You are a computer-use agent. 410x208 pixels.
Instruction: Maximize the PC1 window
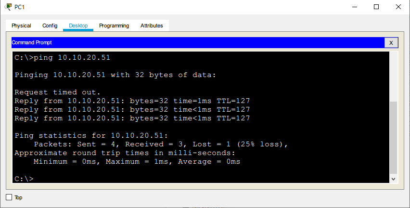(x=376, y=7)
